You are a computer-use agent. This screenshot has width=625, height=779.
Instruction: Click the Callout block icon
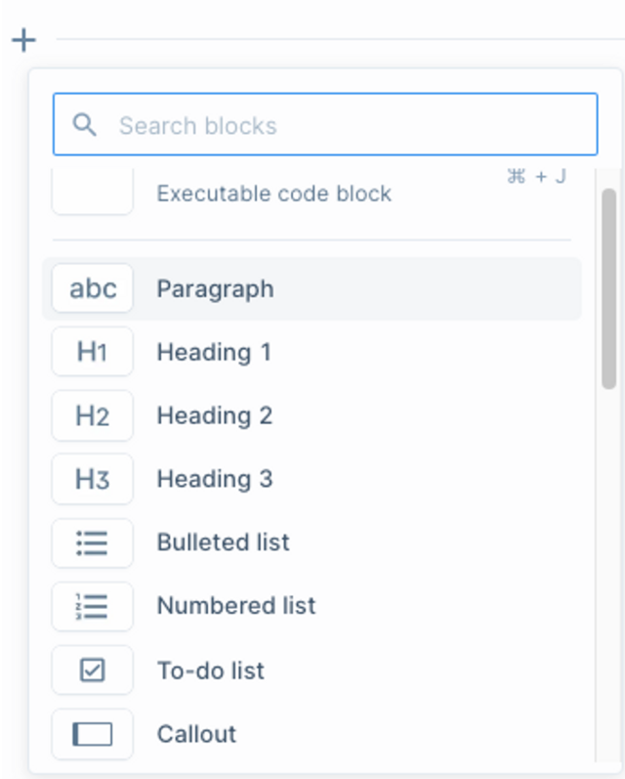click(x=93, y=734)
